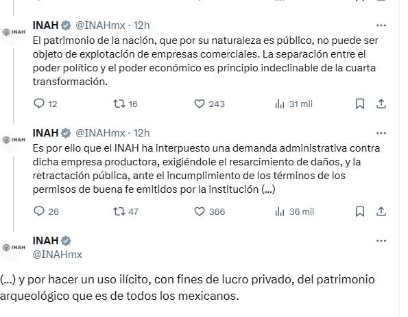
Task: Open more options on first INAH tweet
Action: 381,25
